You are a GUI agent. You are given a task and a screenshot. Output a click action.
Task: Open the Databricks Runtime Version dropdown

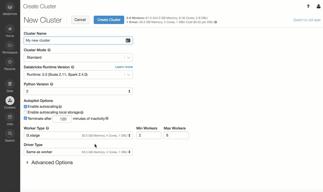[x=78, y=75]
